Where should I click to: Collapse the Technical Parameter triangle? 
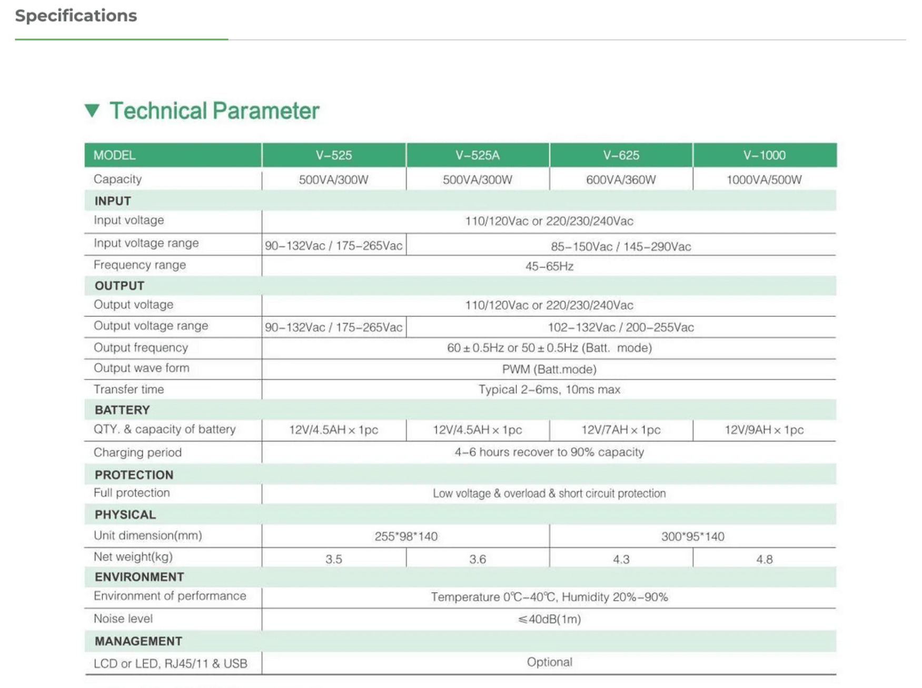[92, 111]
